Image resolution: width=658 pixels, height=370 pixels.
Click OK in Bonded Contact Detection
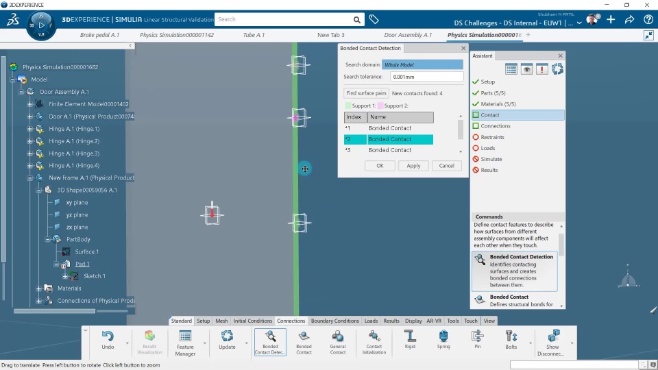pos(380,166)
